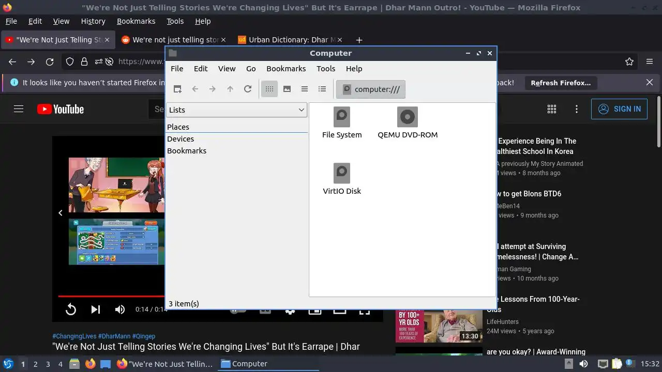This screenshot has width=662, height=372.
Task: Click the Computer window taskbar button
Action: click(269, 364)
